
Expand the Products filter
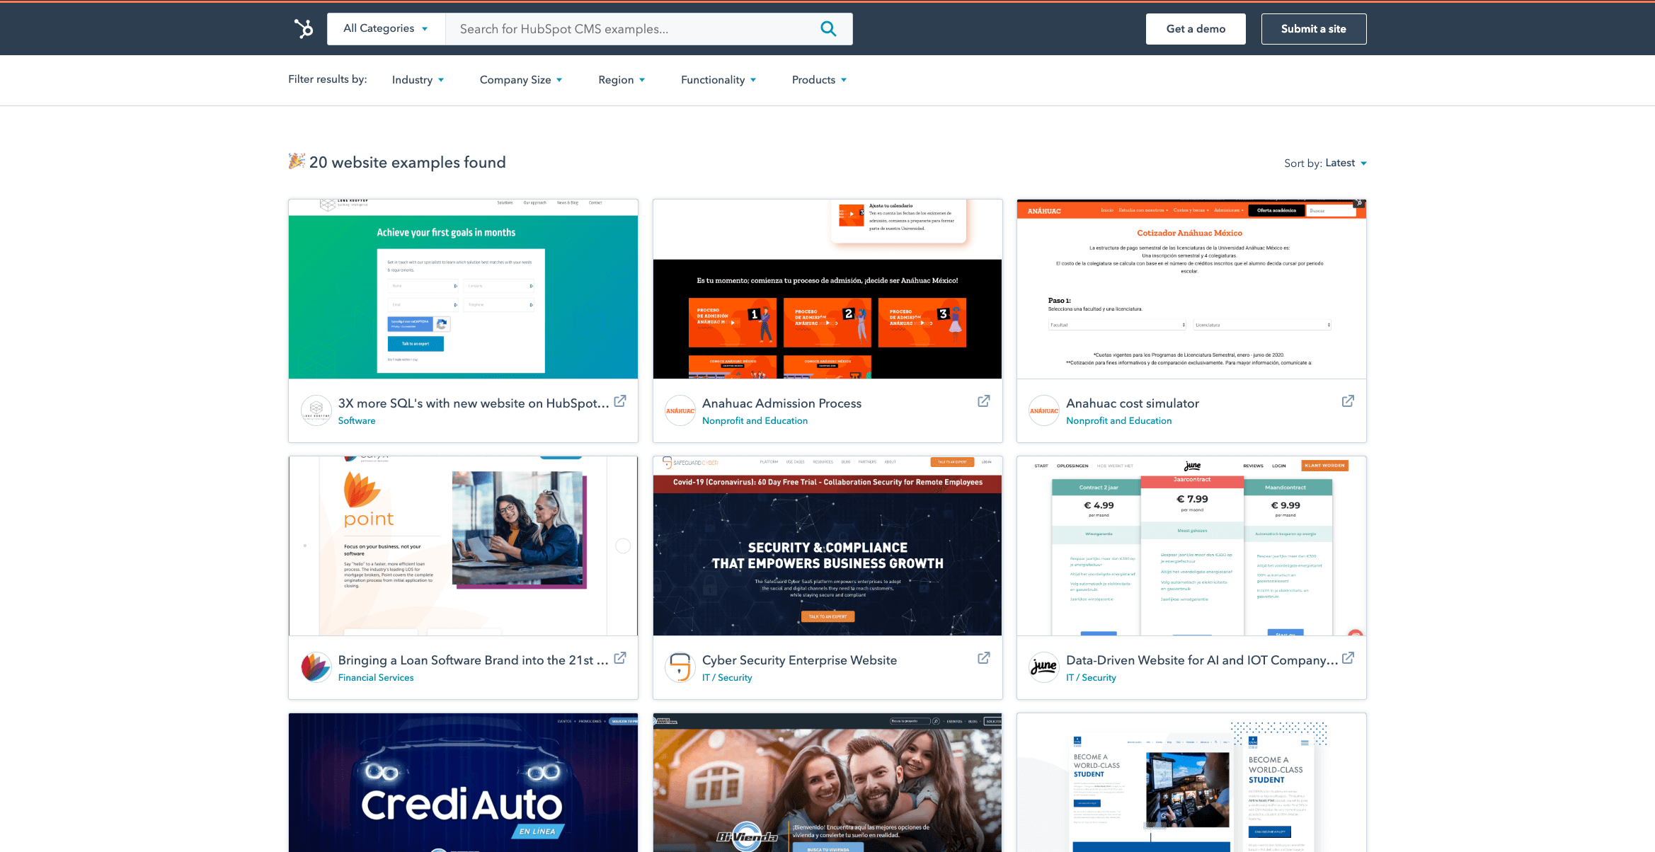coord(819,80)
